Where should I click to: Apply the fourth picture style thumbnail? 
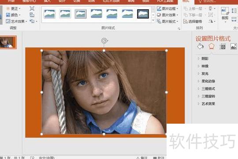[x=96, y=14]
